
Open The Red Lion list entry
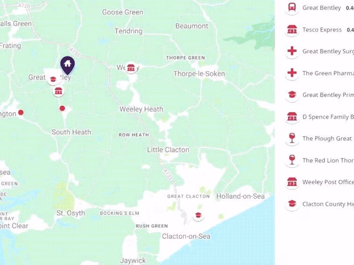(319, 160)
